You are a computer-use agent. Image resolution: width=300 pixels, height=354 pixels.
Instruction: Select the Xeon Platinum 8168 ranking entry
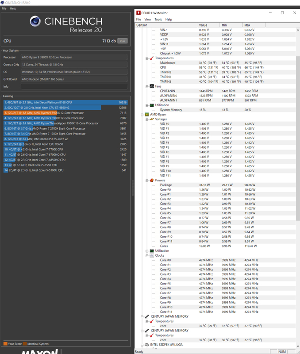tap(65, 103)
